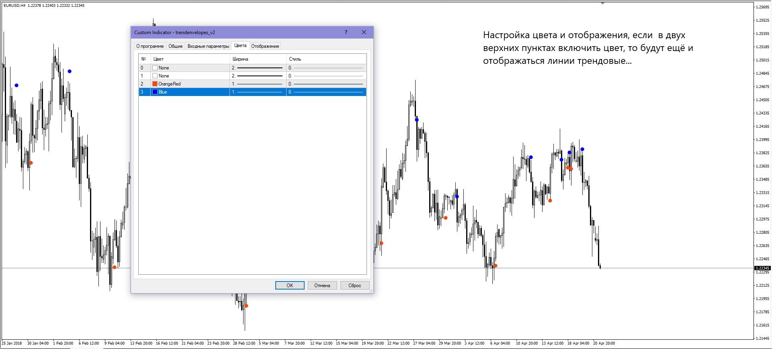Select row number 0 cell
This screenshot has width=772, height=349.
[144, 68]
